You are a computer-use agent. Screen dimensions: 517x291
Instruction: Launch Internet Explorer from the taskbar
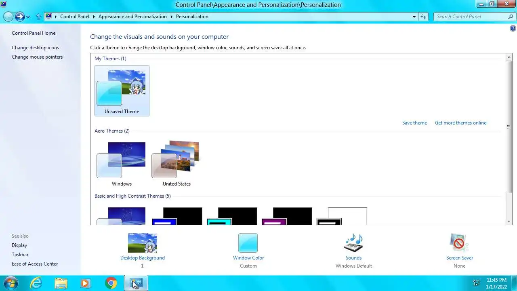pyautogui.click(x=36, y=283)
